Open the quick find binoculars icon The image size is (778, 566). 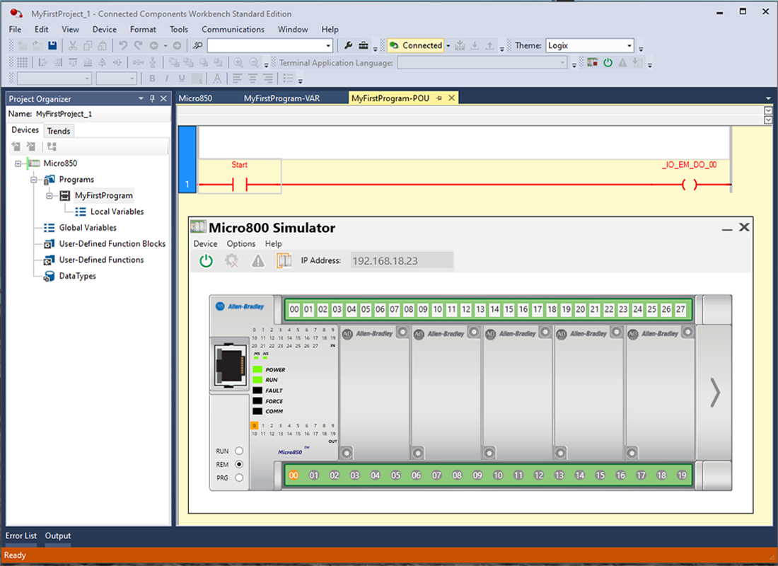198,46
